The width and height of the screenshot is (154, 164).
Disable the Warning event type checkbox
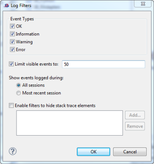12,42
